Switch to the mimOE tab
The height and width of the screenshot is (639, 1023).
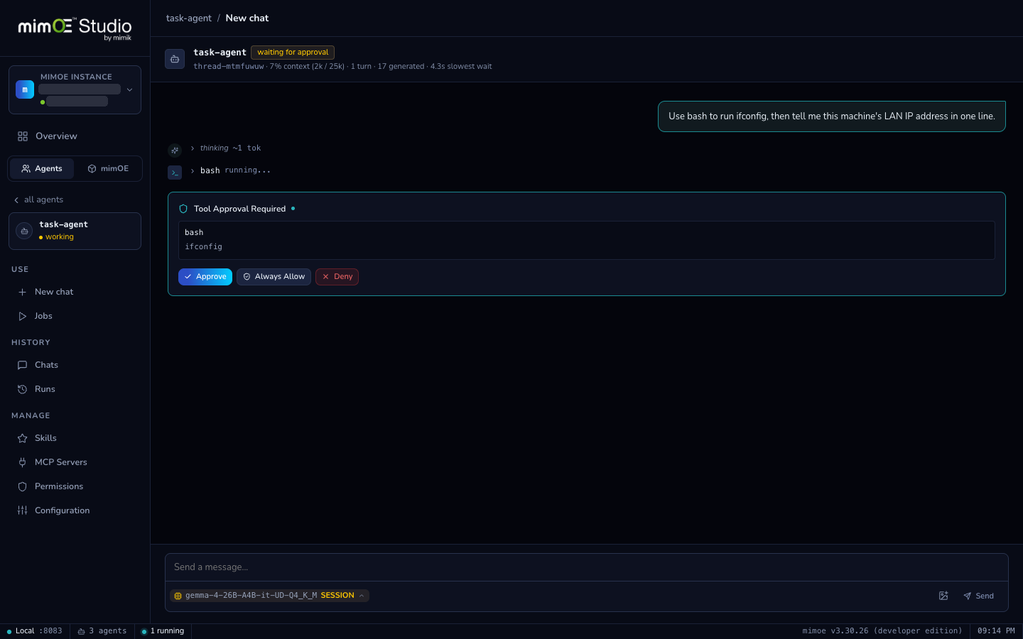coord(108,168)
